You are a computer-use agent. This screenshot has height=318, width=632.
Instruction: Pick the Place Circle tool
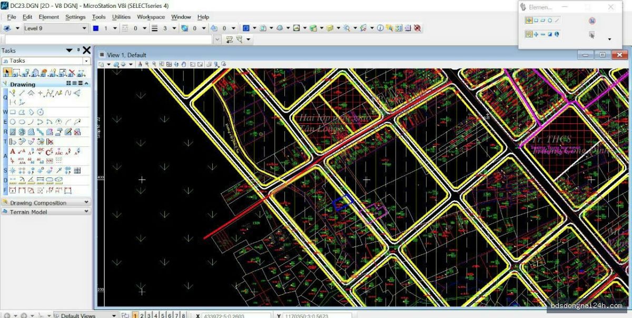coord(13,122)
